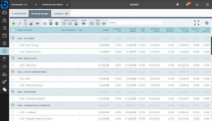
Task: Sort by Budget Category column header
Action: [x=25, y=30]
